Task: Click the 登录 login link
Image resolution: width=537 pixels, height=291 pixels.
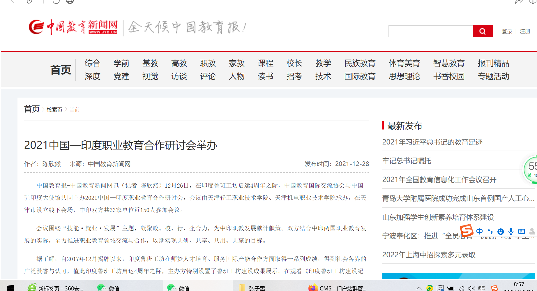Action: tap(507, 31)
